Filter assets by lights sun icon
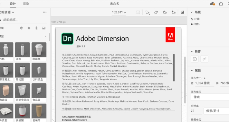 pos(36,28)
